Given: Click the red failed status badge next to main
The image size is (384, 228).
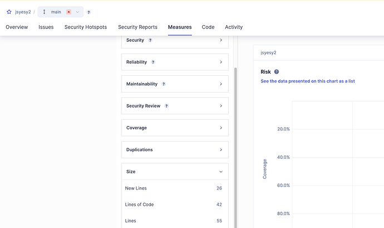Looking at the screenshot, I should [69, 12].
